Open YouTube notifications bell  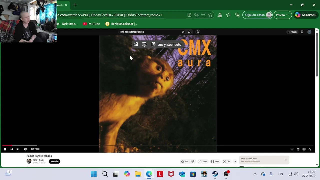(x=302, y=32)
